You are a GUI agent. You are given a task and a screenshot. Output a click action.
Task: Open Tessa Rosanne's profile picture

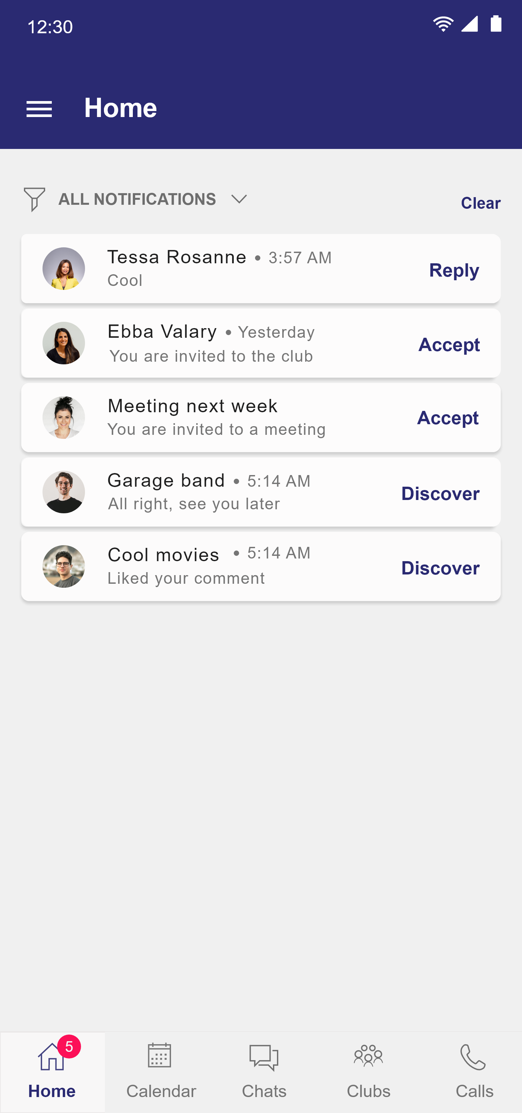click(x=64, y=269)
